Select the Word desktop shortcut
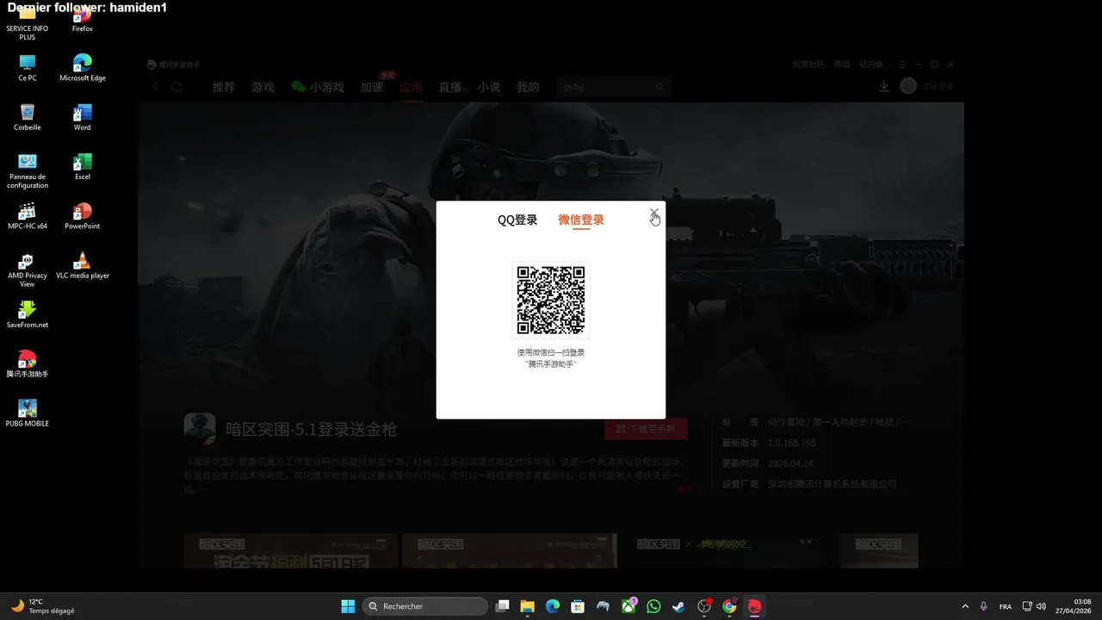The width and height of the screenshot is (1102, 620). click(x=83, y=118)
